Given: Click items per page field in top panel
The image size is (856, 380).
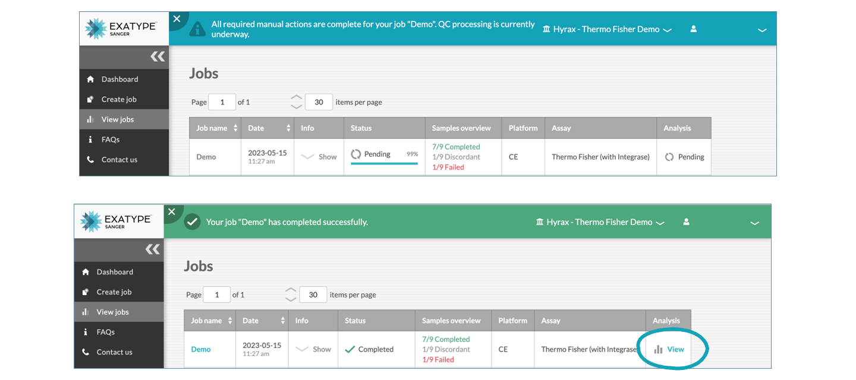Looking at the screenshot, I should click(x=319, y=102).
